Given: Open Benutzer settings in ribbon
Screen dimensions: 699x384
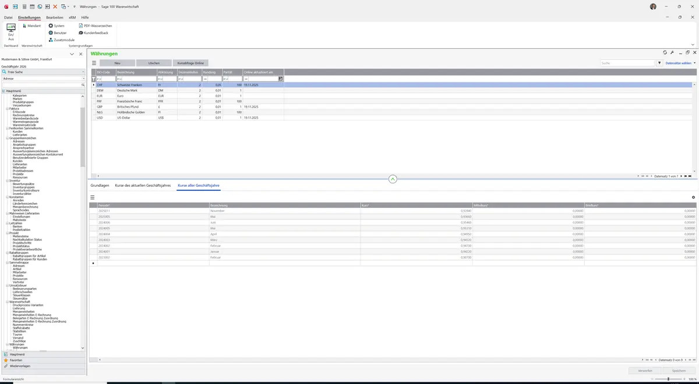Looking at the screenshot, I should [x=58, y=33].
